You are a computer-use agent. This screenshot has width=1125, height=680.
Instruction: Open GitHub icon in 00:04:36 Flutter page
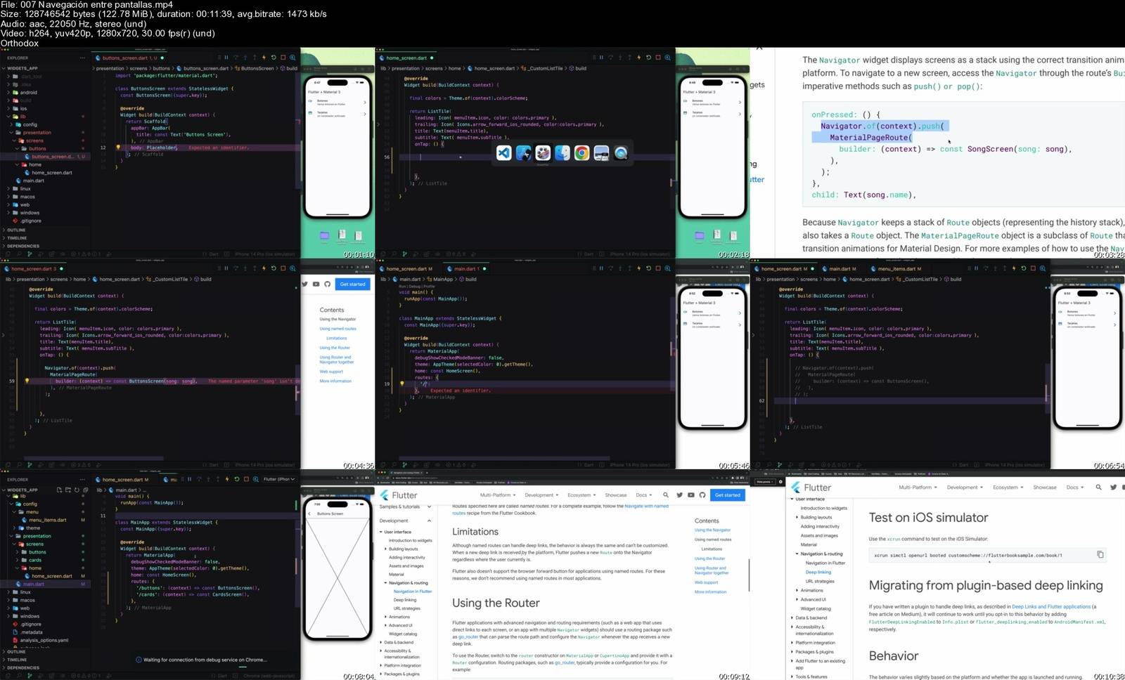point(327,284)
